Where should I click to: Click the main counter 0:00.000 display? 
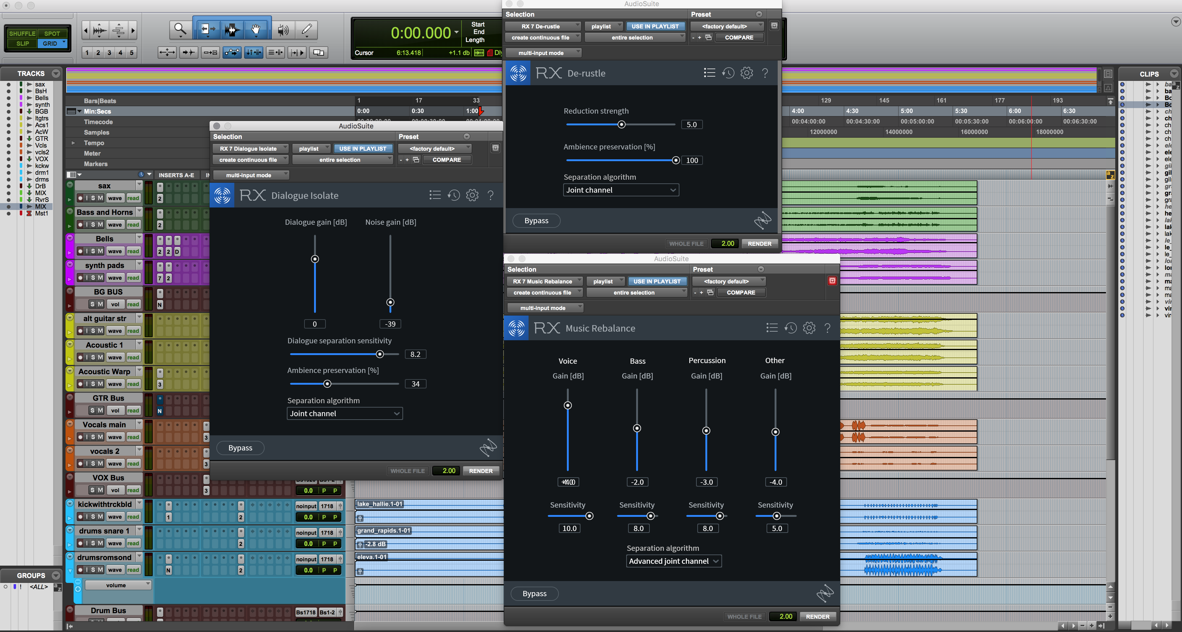[x=421, y=32]
